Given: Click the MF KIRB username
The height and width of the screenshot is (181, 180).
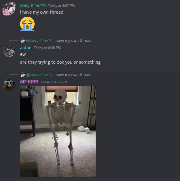Looking at the screenshot, I should [x=29, y=82].
